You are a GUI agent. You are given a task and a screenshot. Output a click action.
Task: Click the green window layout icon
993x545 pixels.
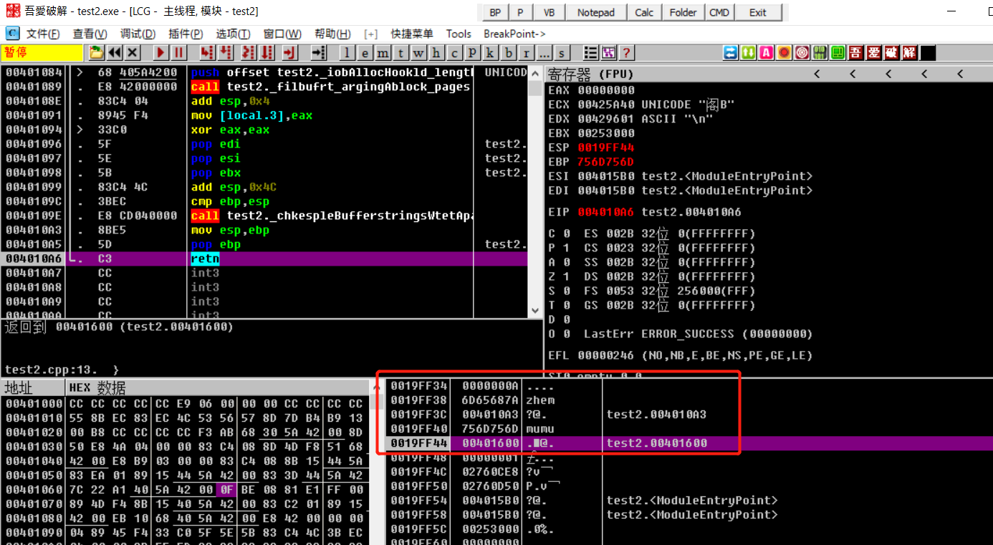point(838,53)
